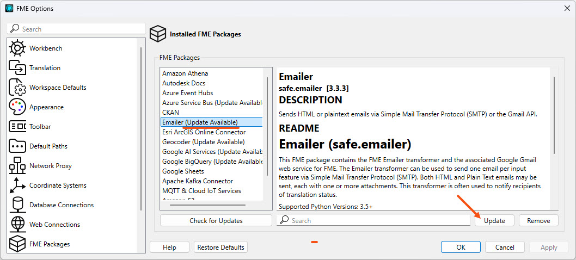Click the magnifier icon in package search

click(284, 220)
